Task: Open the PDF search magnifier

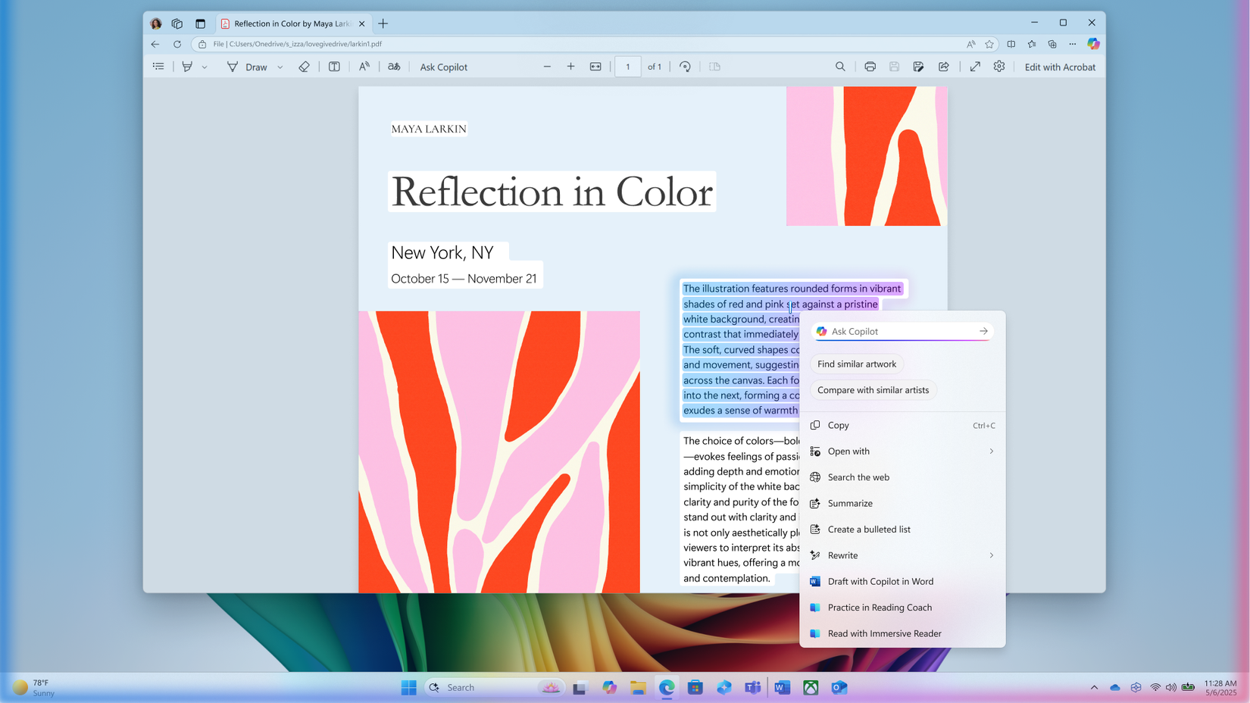Action: click(x=840, y=67)
